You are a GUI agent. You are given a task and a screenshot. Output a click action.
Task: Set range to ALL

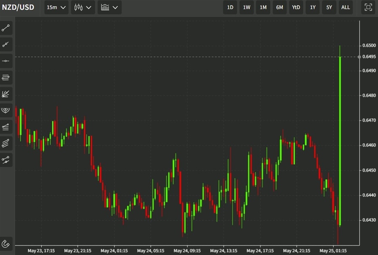pyautogui.click(x=346, y=7)
